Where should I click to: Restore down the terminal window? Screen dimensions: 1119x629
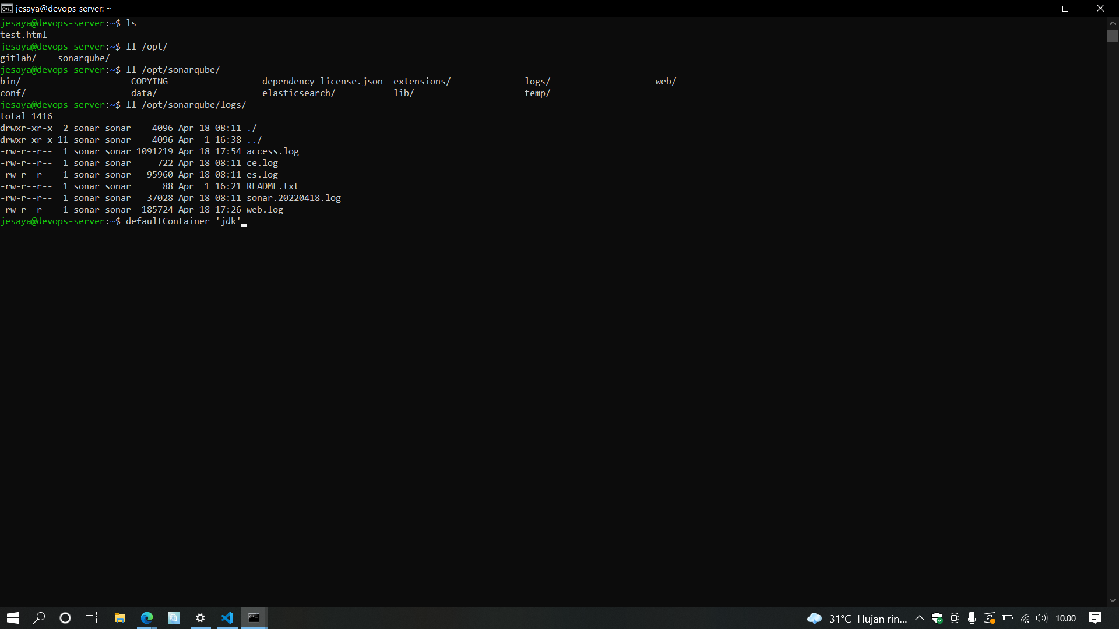(x=1066, y=8)
